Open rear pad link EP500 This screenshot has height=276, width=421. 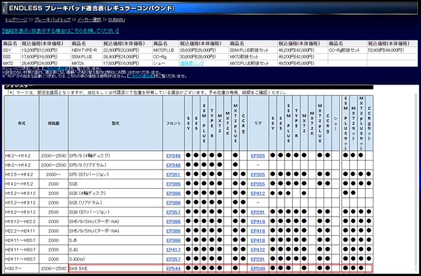257,268
